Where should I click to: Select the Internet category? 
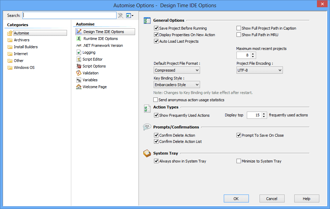point(21,54)
